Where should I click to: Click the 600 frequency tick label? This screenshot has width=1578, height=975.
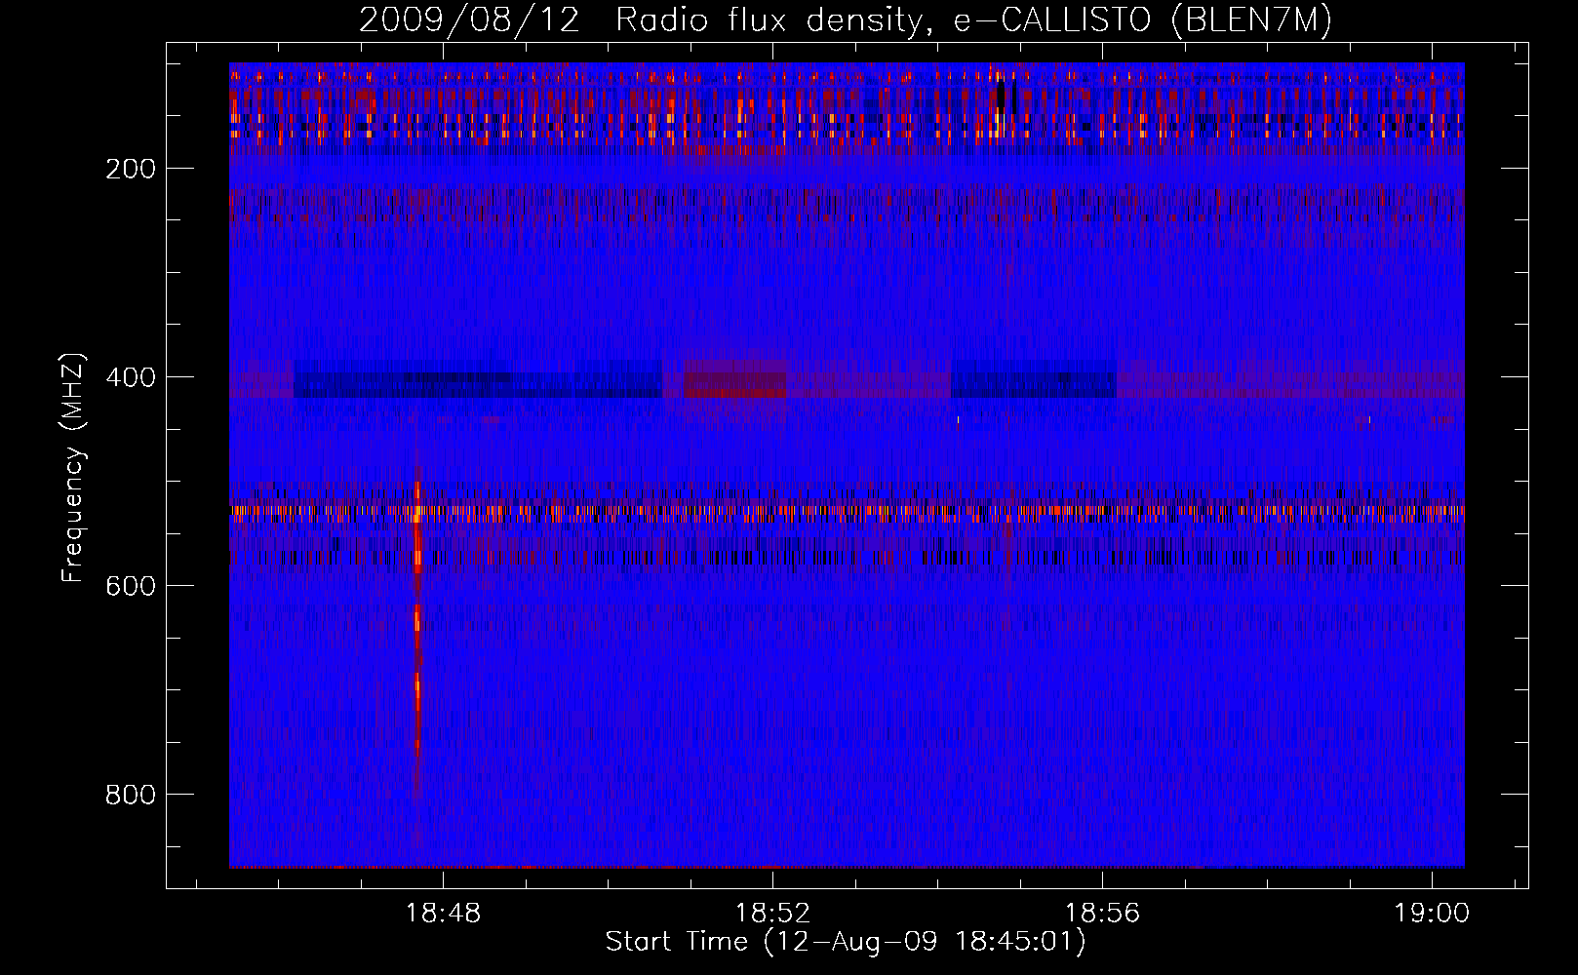(131, 586)
